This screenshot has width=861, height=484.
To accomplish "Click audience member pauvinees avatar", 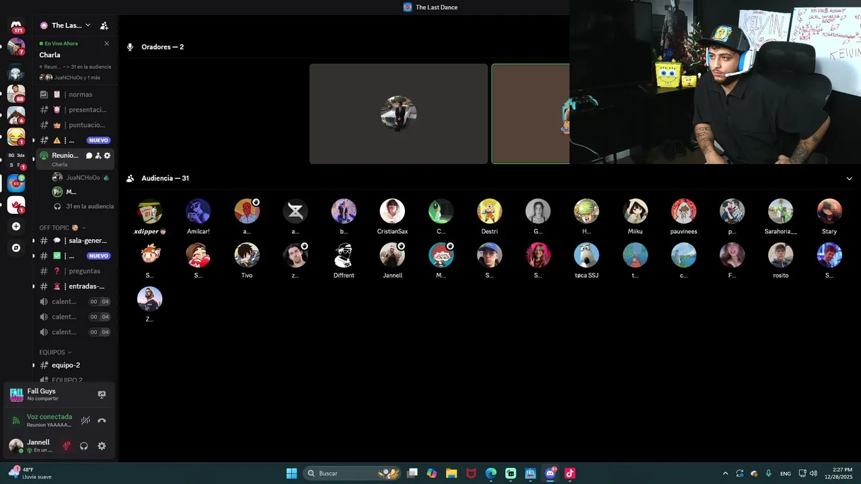I will [x=683, y=211].
